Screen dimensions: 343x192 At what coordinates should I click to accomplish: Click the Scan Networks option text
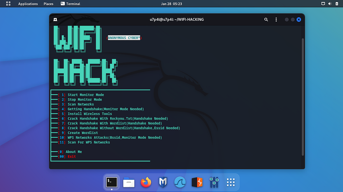point(81,104)
